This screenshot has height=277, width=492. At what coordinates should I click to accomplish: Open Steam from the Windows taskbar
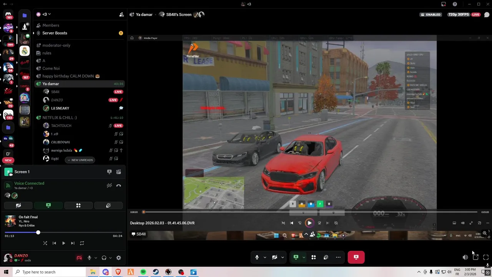tap(156, 272)
